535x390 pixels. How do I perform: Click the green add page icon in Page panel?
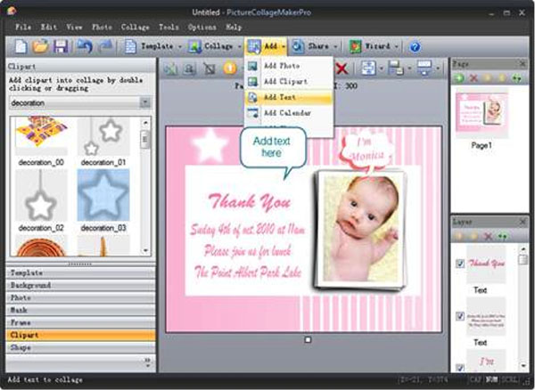(x=459, y=79)
